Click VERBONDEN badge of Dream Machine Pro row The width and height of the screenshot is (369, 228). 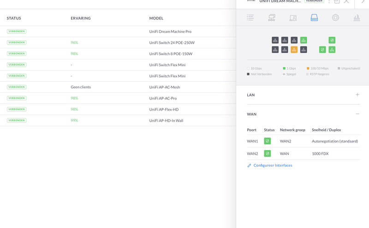pos(17,31)
